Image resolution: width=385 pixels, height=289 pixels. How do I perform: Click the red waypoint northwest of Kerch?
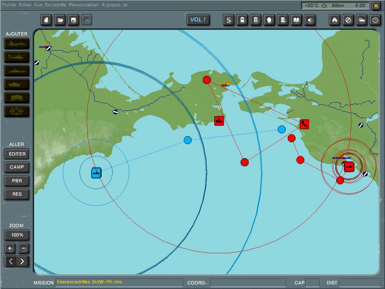click(207, 80)
